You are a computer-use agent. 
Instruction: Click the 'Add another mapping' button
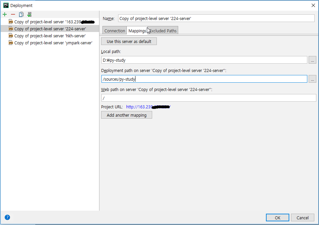coord(126,115)
